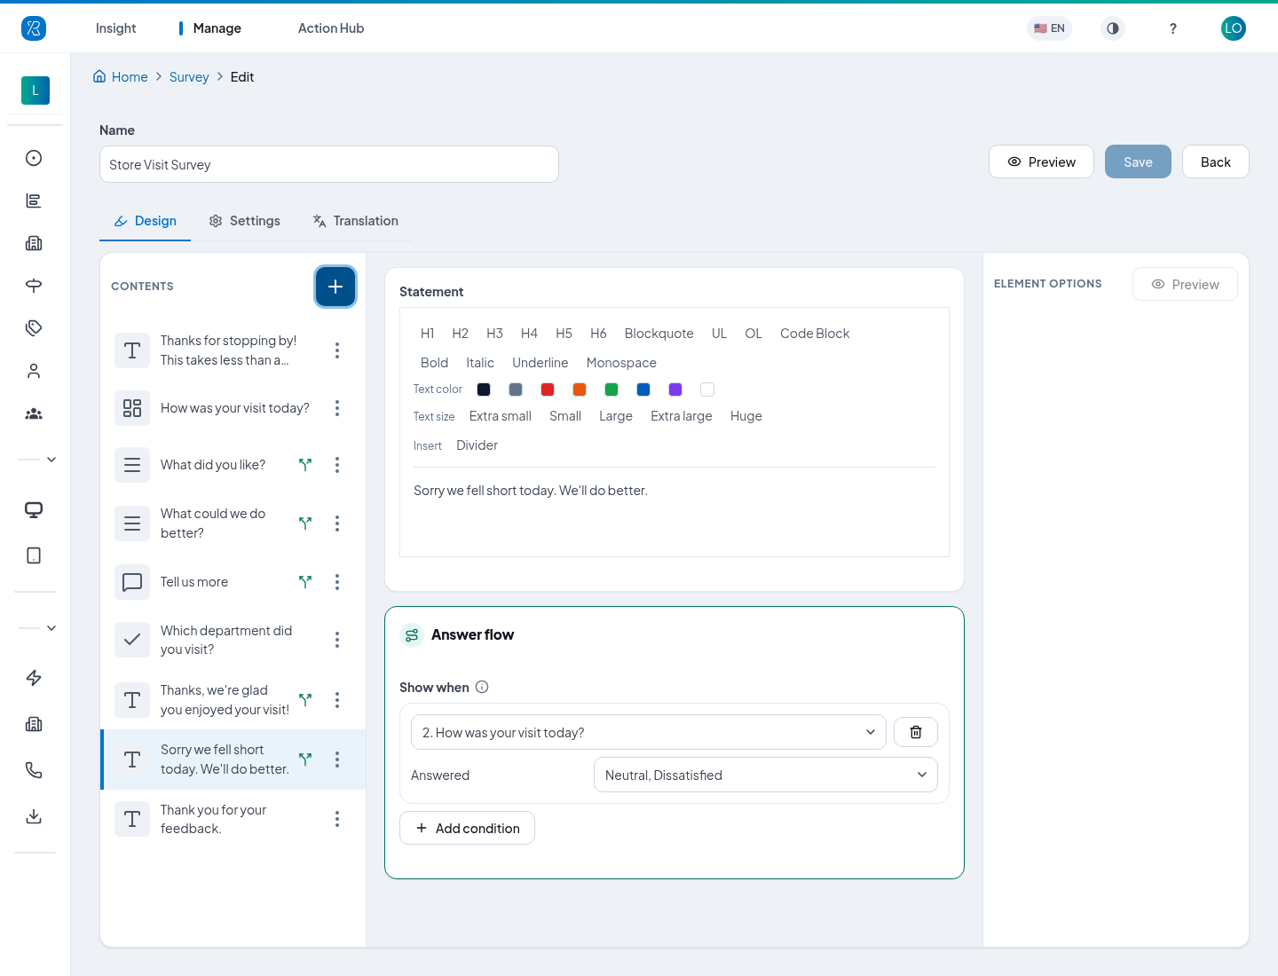Open the "Neutral, Dissatisfied" answer dropdown
Image resolution: width=1278 pixels, height=976 pixels.
coord(766,775)
